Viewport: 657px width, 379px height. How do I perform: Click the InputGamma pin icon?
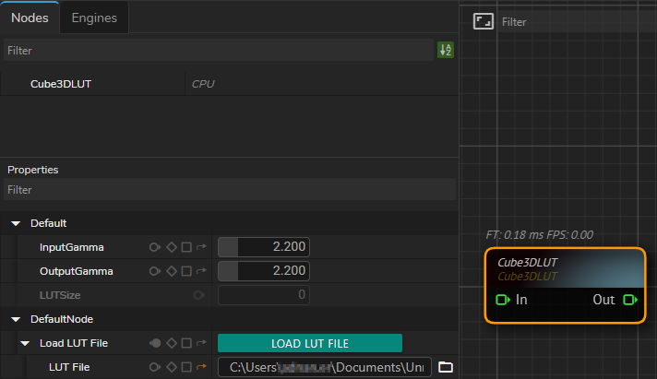pos(155,247)
